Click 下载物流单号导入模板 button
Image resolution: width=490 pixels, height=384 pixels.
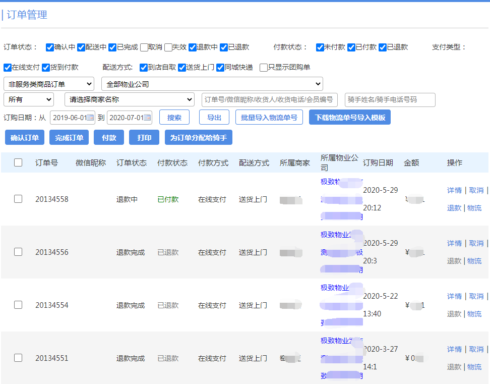(350, 117)
